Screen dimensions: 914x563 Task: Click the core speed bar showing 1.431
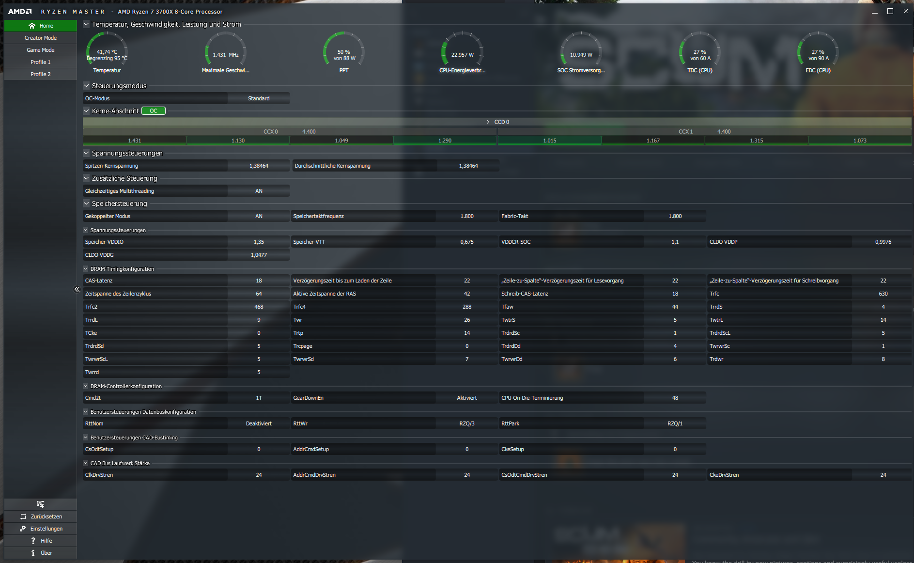coord(135,141)
